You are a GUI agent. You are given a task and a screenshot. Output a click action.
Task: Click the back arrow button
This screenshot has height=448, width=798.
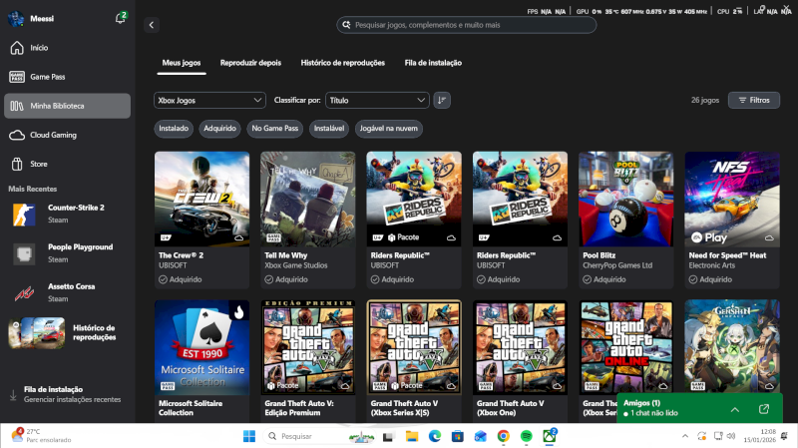coord(152,25)
